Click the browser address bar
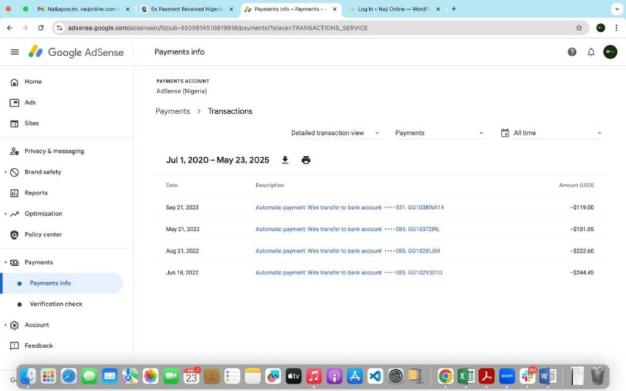The image size is (626, 391). coord(306,27)
